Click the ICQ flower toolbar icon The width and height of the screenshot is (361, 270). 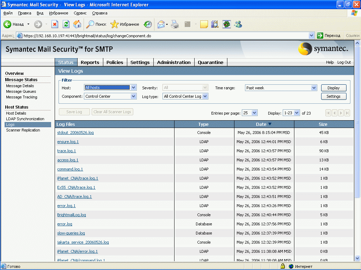226,24
